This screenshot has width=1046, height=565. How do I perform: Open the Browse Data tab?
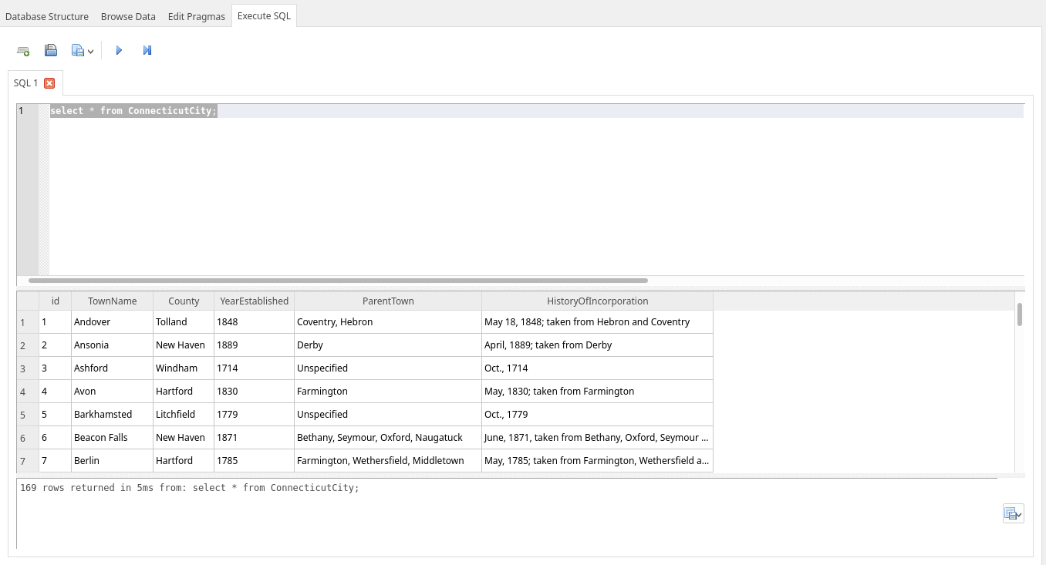coord(128,16)
